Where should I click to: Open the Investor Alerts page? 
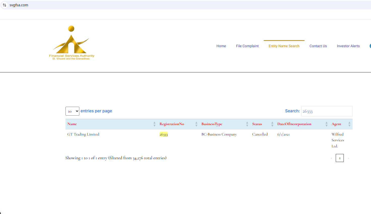[348, 46]
